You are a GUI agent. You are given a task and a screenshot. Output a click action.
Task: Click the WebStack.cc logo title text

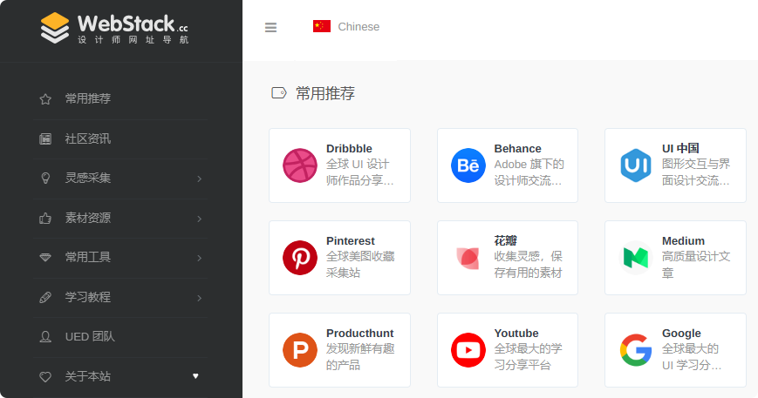[x=133, y=24]
